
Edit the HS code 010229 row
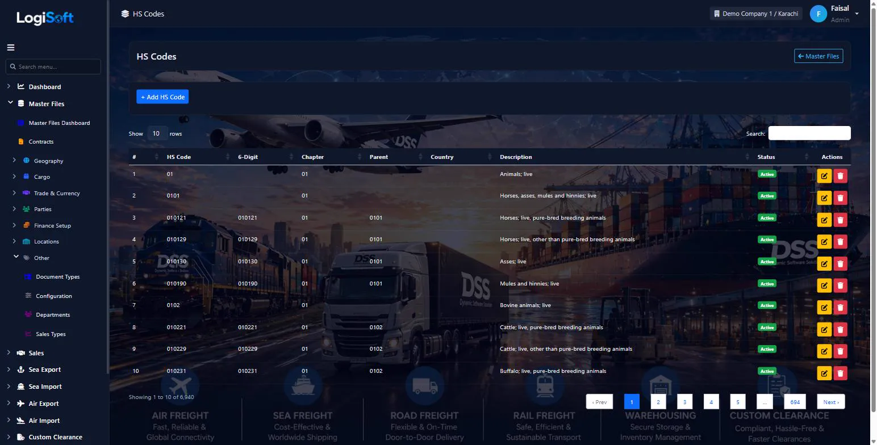[824, 351]
